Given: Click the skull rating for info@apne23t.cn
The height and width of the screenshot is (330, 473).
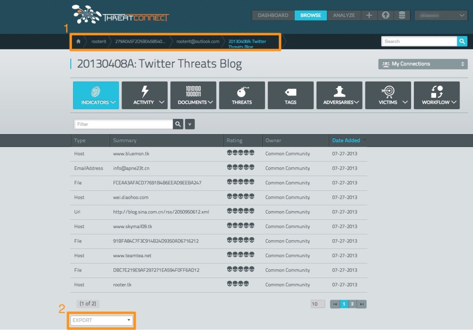Looking at the screenshot, I should coord(240,167).
